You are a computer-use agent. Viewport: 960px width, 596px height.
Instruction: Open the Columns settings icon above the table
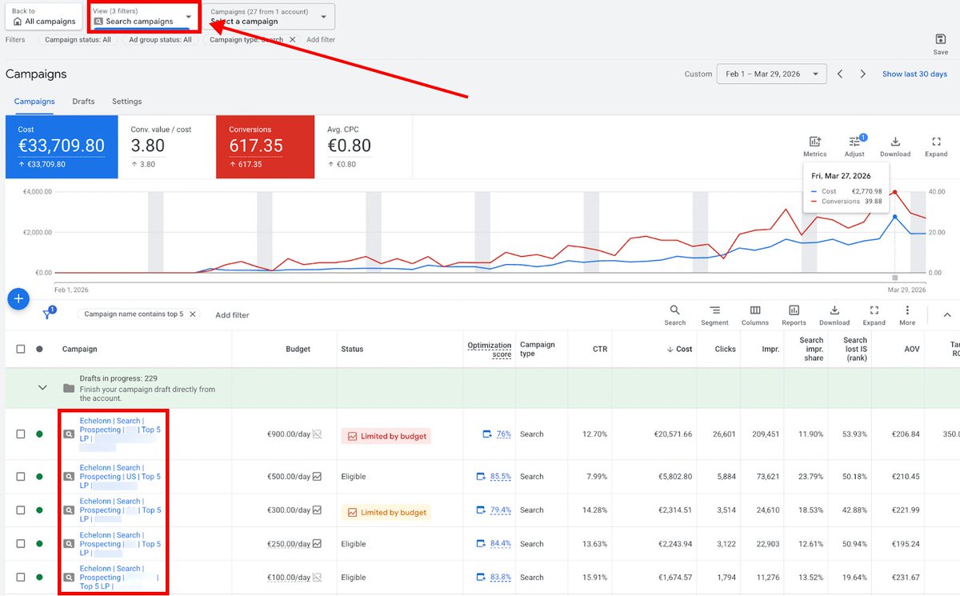tap(754, 312)
